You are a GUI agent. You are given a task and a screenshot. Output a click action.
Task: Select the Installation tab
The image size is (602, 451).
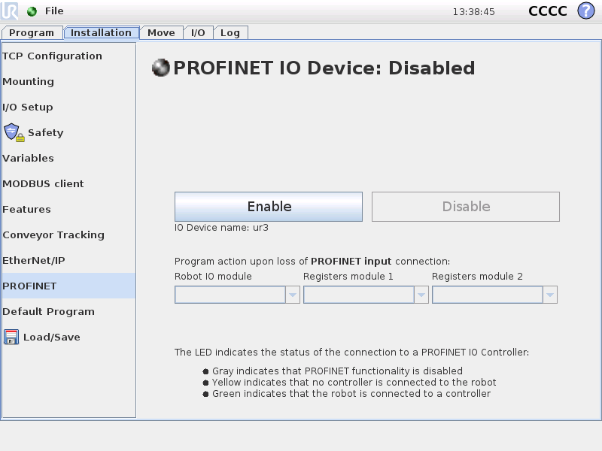101,32
